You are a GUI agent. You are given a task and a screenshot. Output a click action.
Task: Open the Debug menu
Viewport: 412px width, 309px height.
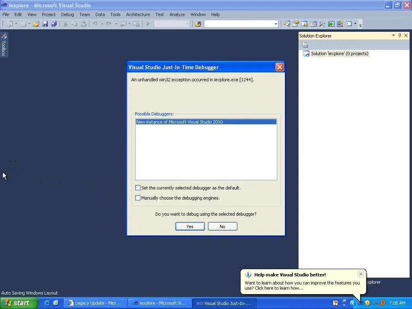(x=68, y=14)
